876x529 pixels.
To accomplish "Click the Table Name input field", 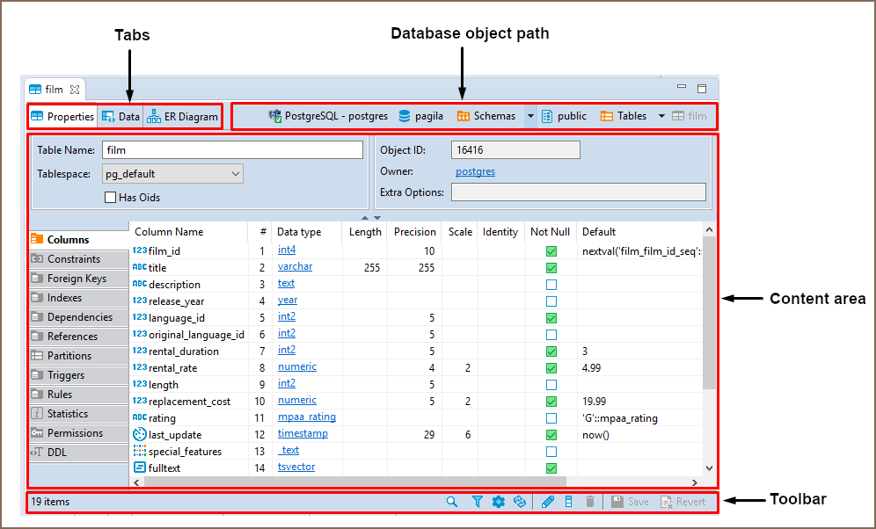I will tap(232, 150).
